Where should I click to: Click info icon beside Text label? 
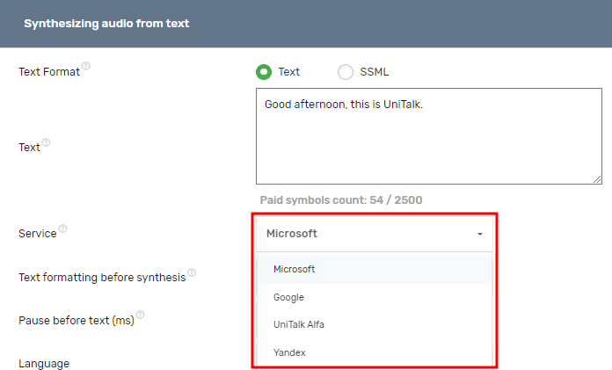click(47, 142)
